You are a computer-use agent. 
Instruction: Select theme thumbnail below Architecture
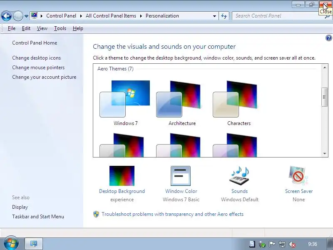(x=179, y=145)
